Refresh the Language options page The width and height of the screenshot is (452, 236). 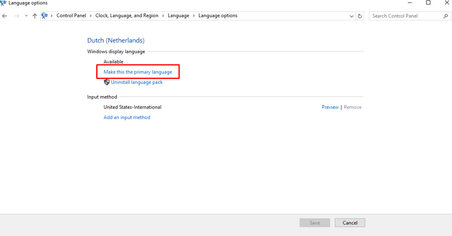[x=360, y=16]
